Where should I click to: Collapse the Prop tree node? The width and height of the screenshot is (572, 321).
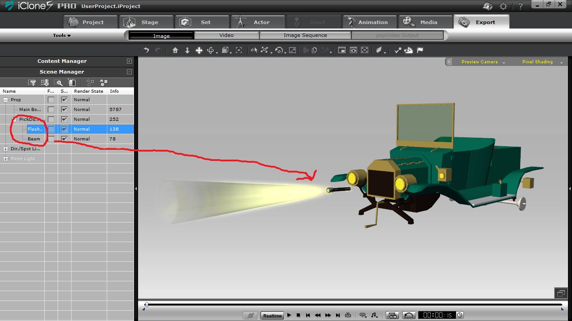coord(5,100)
